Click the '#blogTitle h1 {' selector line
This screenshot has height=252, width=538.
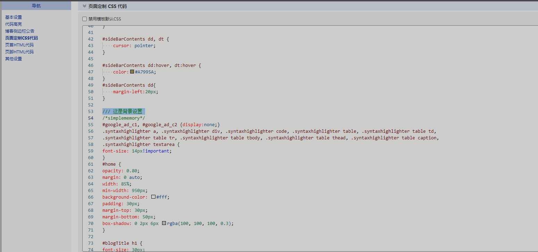[x=122, y=243]
